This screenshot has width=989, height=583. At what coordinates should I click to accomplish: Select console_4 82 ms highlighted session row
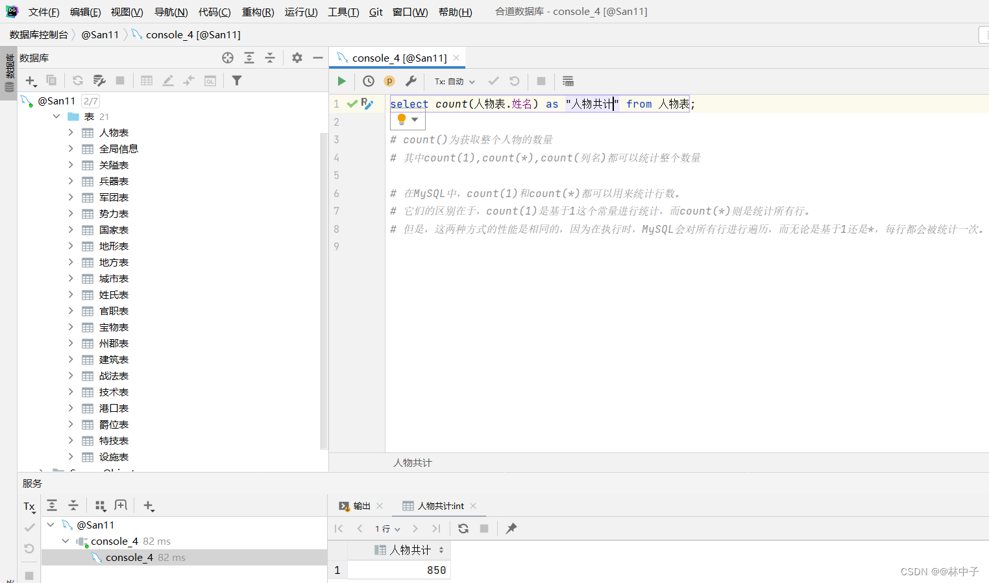(184, 558)
